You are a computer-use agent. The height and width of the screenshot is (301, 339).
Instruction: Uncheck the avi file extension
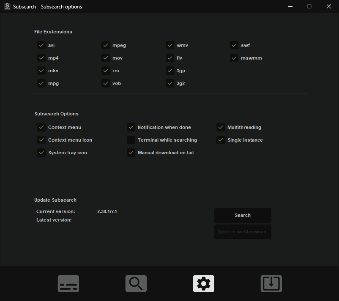click(41, 45)
